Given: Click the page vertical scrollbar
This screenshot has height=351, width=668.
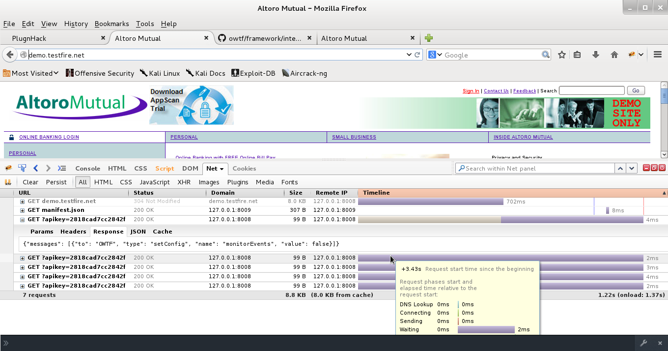Looking at the screenshot, I should pos(665,119).
